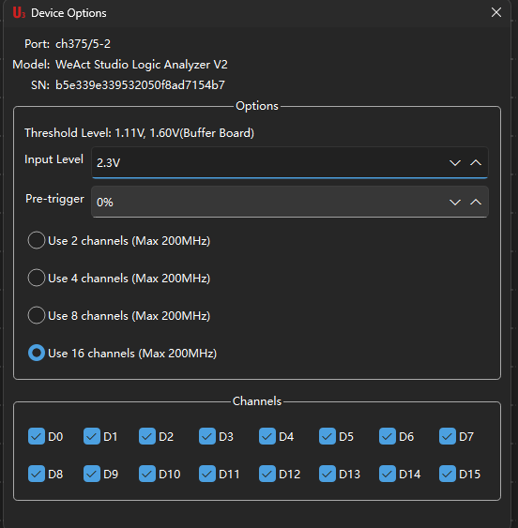Close the Device Options dialog
This screenshot has height=528, width=518.
(496, 12)
